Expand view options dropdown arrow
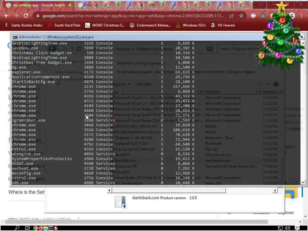Screen dimensions: 308x231 (x=267, y=84)
